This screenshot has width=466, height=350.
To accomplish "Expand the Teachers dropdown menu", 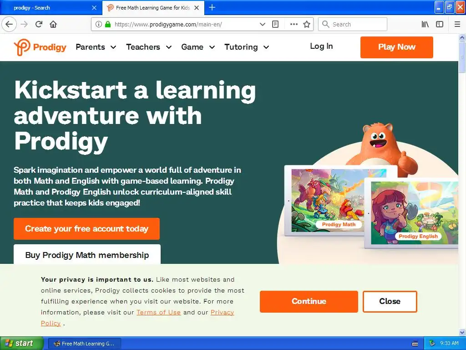I will point(149,47).
